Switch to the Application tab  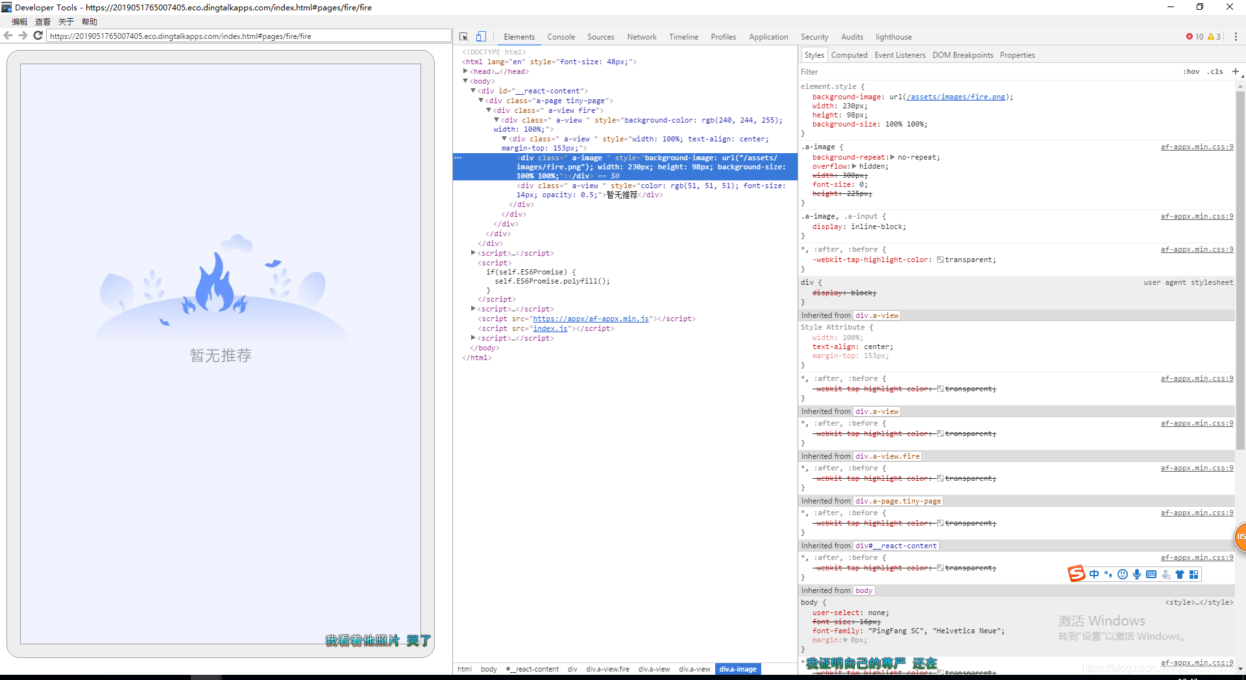(768, 37)
